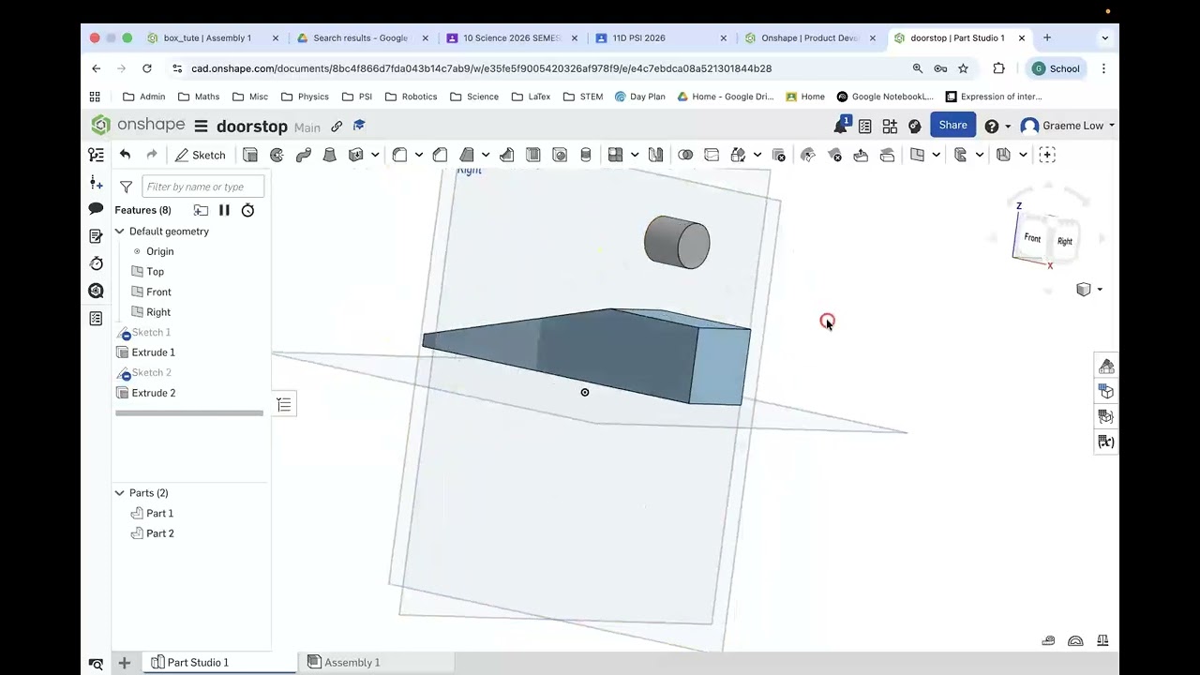1200x675 pixels.
Task: Select the Chamfer tool
Action: pos(440,155)
